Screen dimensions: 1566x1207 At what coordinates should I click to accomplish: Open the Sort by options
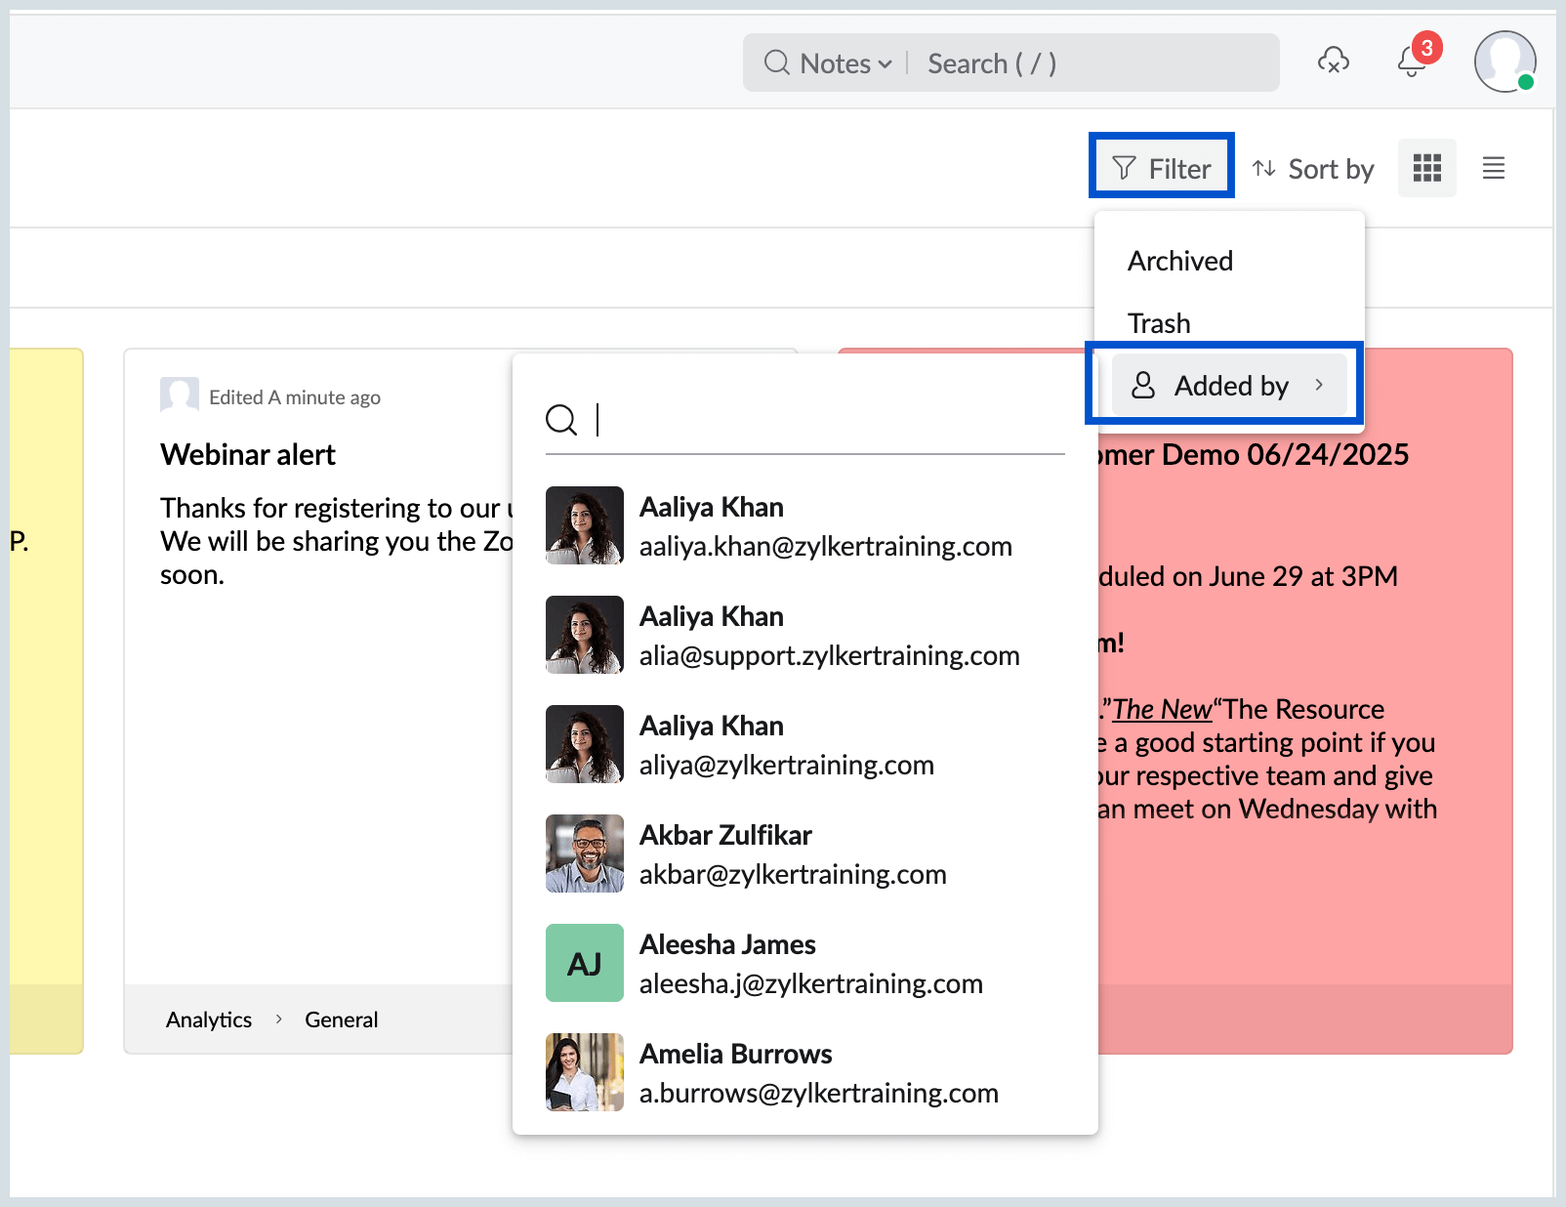point(1313,169)
